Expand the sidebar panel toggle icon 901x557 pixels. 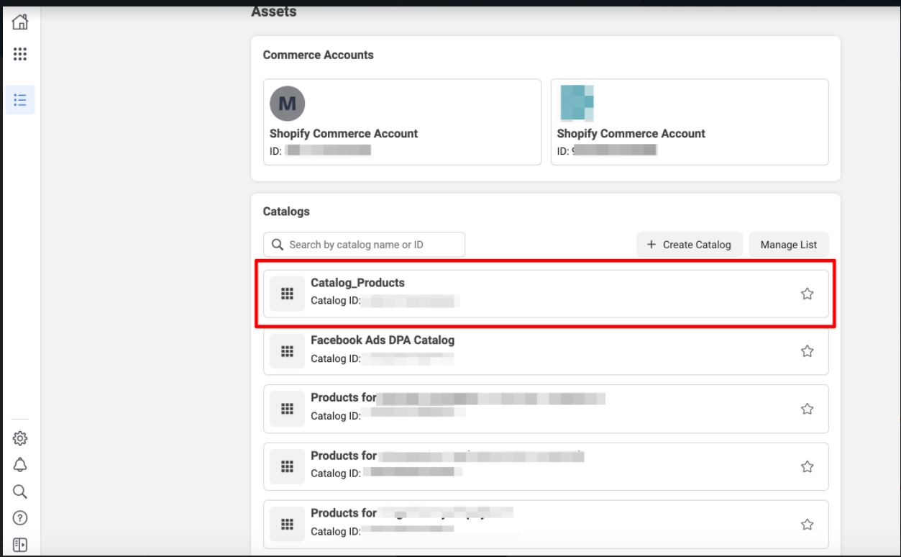tap(20, 544)
